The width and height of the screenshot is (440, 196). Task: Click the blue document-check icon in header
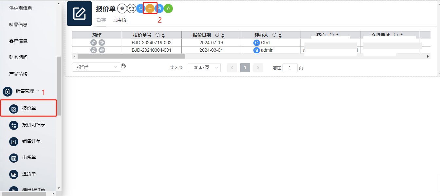(159, 9)
